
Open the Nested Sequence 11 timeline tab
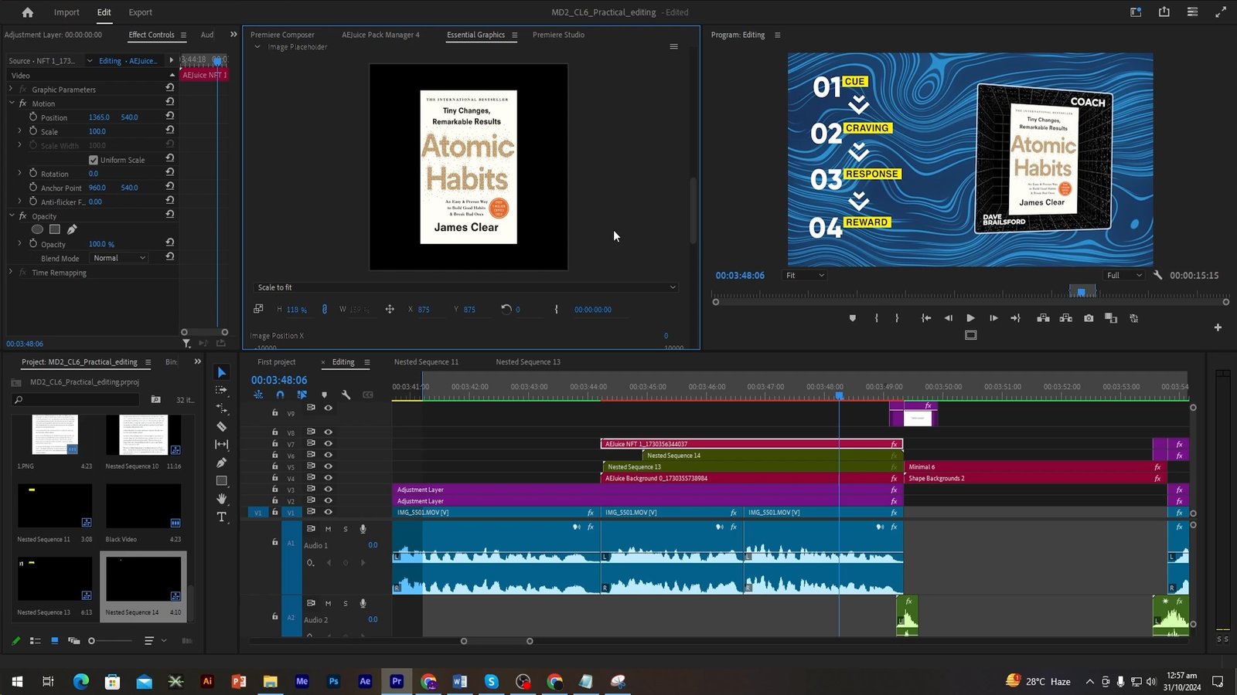(426, 362)
